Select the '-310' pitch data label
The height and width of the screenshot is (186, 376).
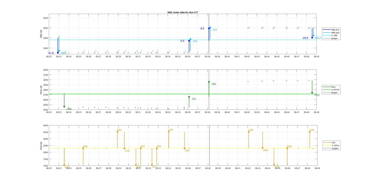point(317,95)
